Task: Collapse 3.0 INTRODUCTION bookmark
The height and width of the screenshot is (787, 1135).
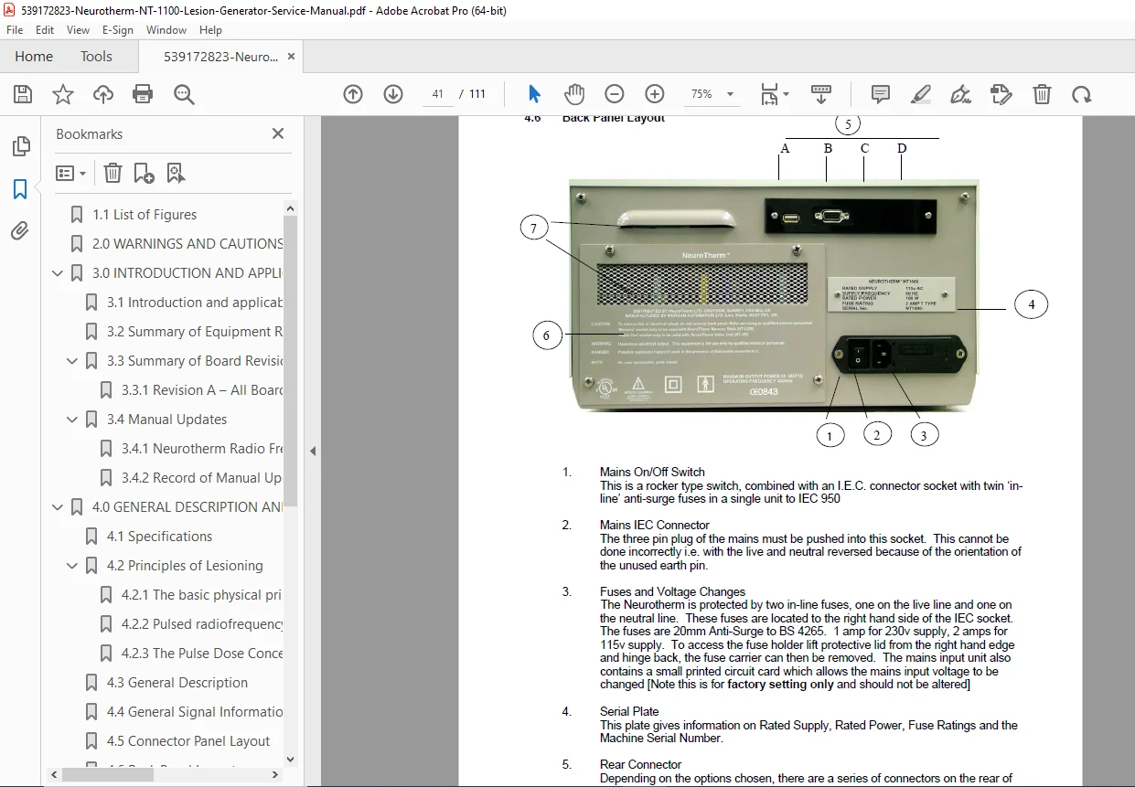Action: point(59,273)
